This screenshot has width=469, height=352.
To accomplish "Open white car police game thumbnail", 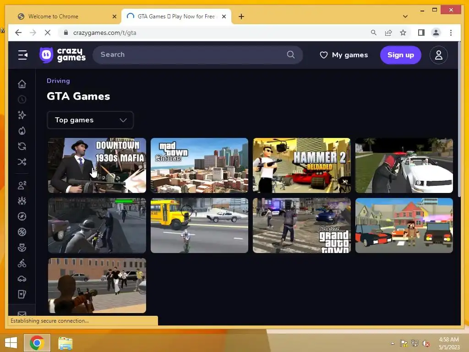I will [404, 165].
